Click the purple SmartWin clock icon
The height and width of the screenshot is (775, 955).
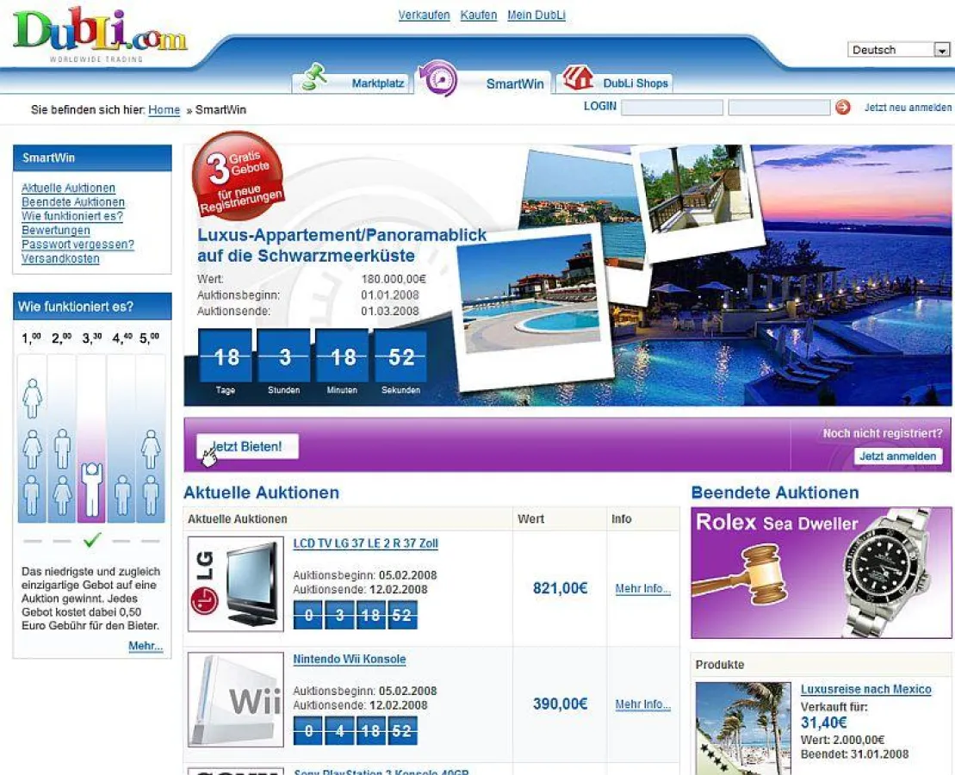tap(437, 78)
